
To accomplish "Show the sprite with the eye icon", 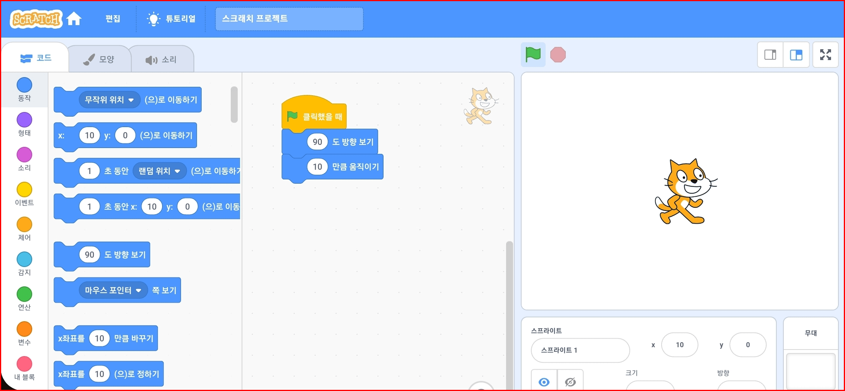I will (544, 381).
